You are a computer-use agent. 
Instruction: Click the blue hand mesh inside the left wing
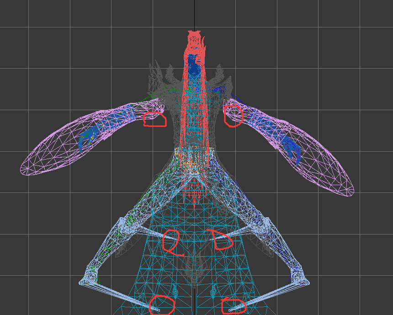tap(88, 137)
